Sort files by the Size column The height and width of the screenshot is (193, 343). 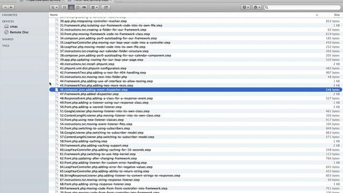coord(337,15)
